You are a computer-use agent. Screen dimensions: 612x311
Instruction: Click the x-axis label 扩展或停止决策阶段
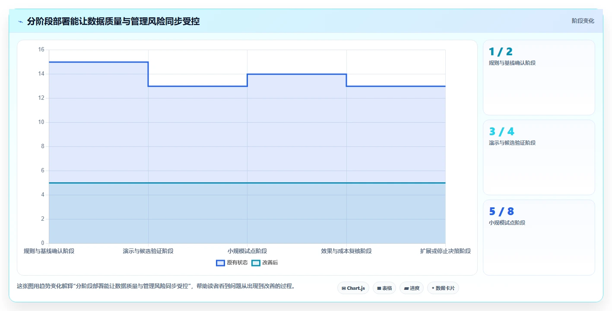[445, 251]
